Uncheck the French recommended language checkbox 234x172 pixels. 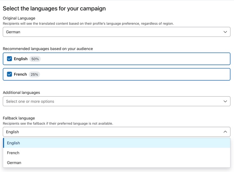click(9, 74)
